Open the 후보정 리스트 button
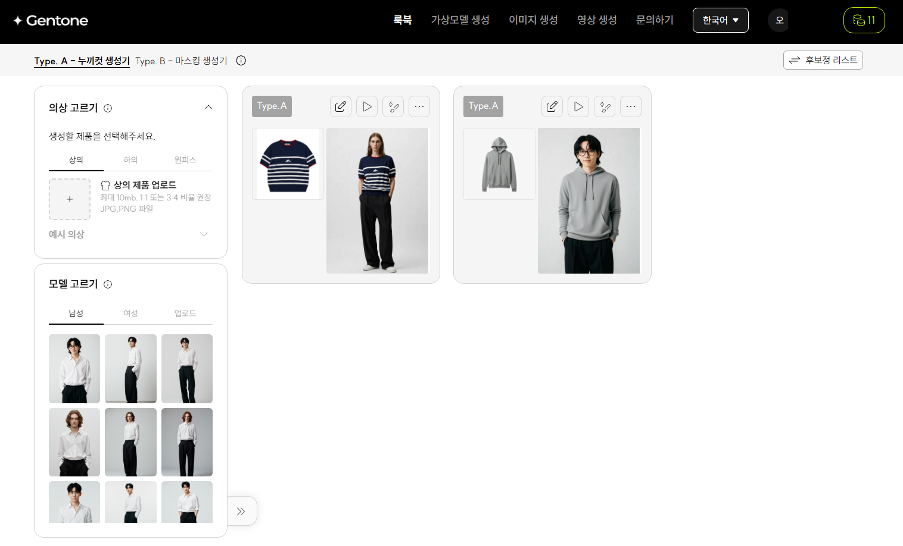This screenshot has width=903, height=546. pos(823,60)
